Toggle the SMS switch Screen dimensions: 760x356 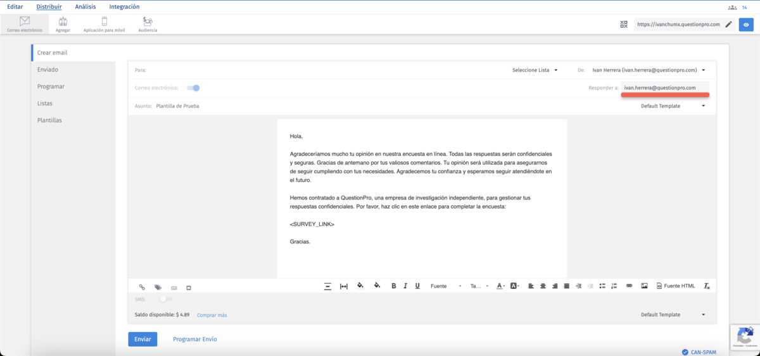pos(165,299)
